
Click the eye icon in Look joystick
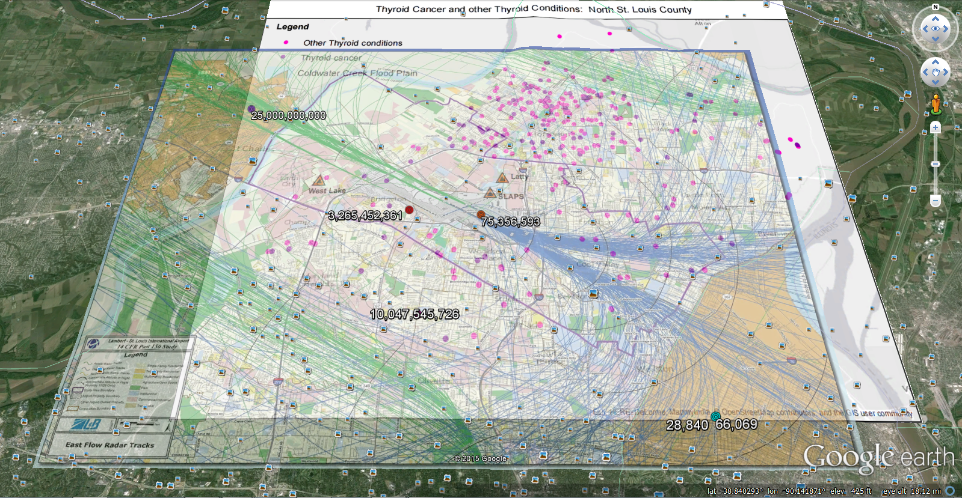(936, 29)
